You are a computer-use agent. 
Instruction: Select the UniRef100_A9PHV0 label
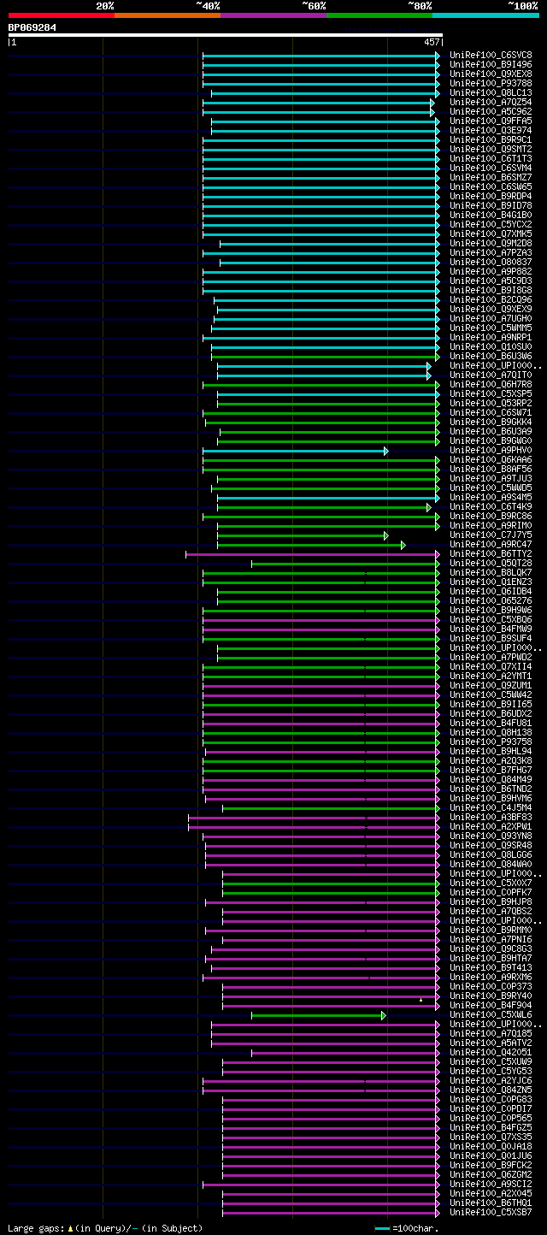coord(491,450)
